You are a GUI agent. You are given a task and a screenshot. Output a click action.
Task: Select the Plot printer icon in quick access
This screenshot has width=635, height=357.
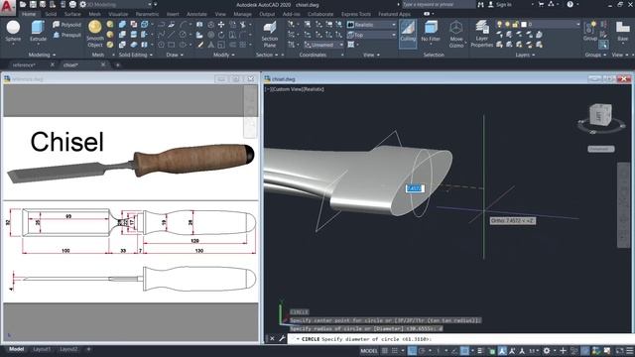72,4
